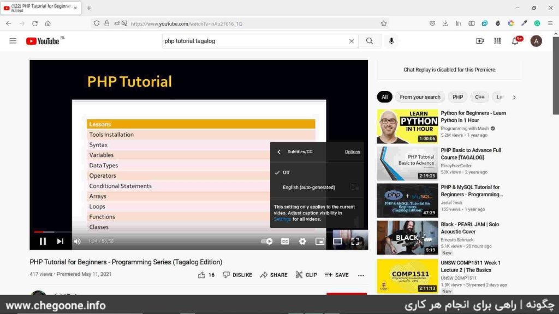Go back to the previous page

9,23
